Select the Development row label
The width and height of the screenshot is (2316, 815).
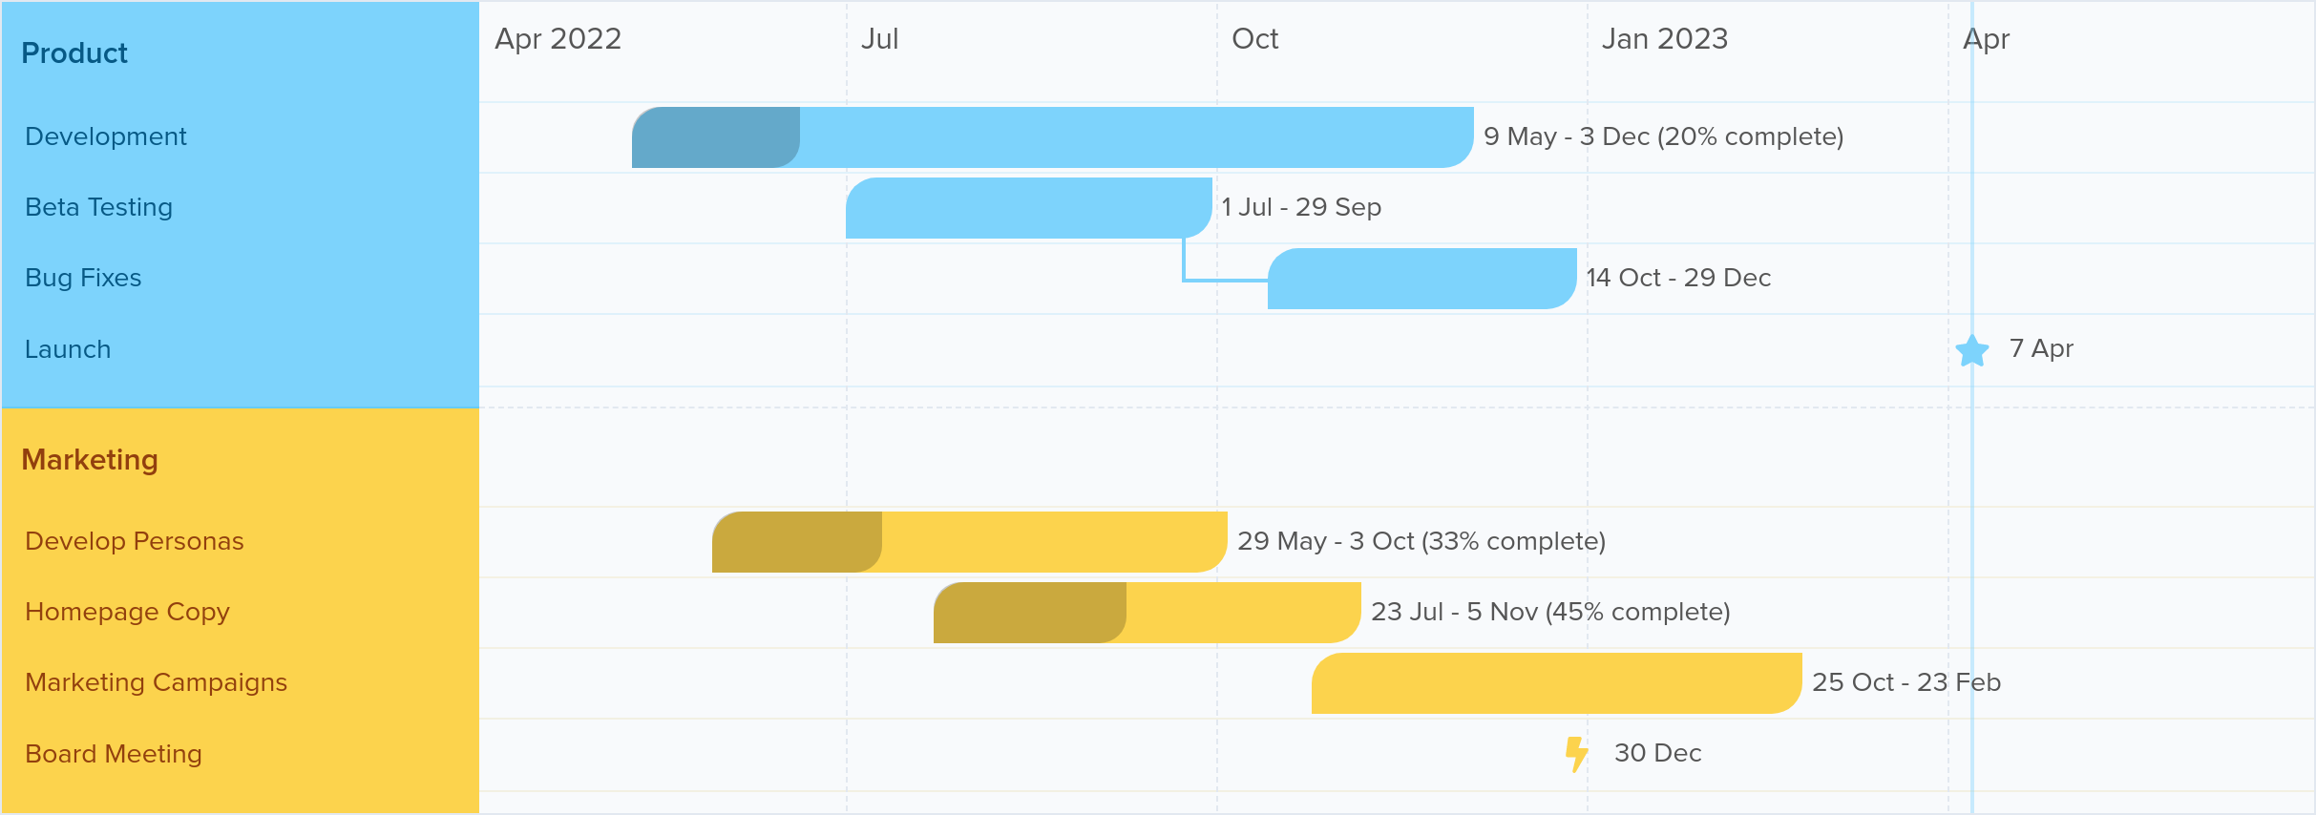pos(106,136)
